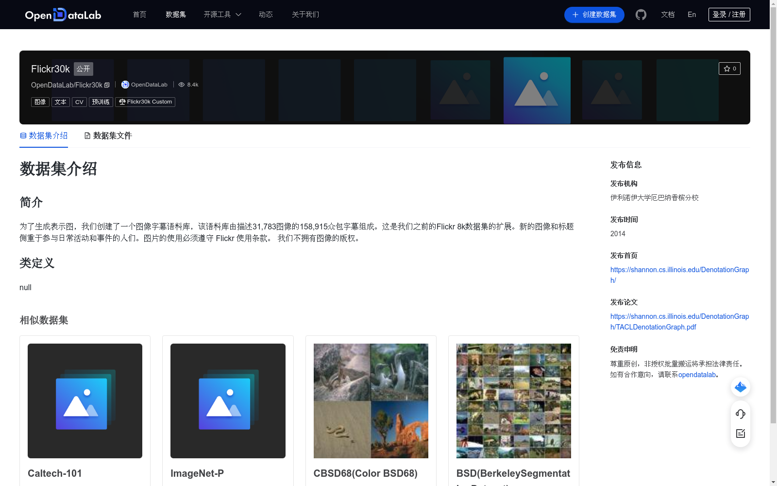The height and width of the screenshot is (486, 777).
Task: Click the OpenDataLab logo
Action: [x=63, y=15]
